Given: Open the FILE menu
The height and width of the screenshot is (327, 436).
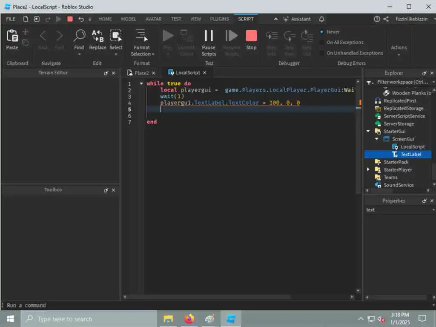Looking at the screenshot, I should click(x=11, y=19).
